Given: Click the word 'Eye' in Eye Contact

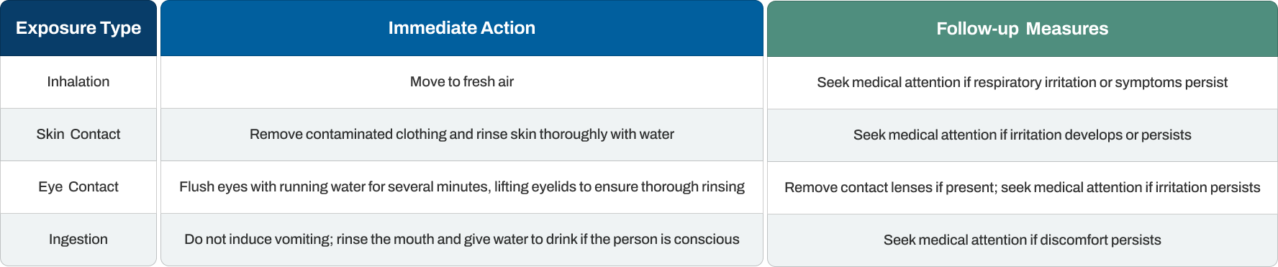Looking at the screenshot, I should tap(50, 187).
